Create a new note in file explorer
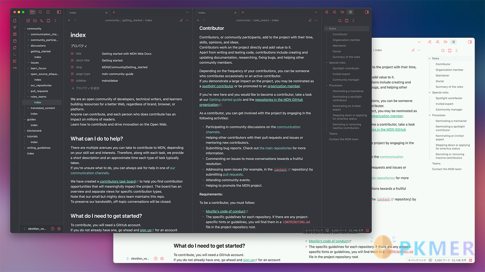Image resolution: width=485 pixels, height=272 pixels. pyautogui.click(x=28, y=21)
